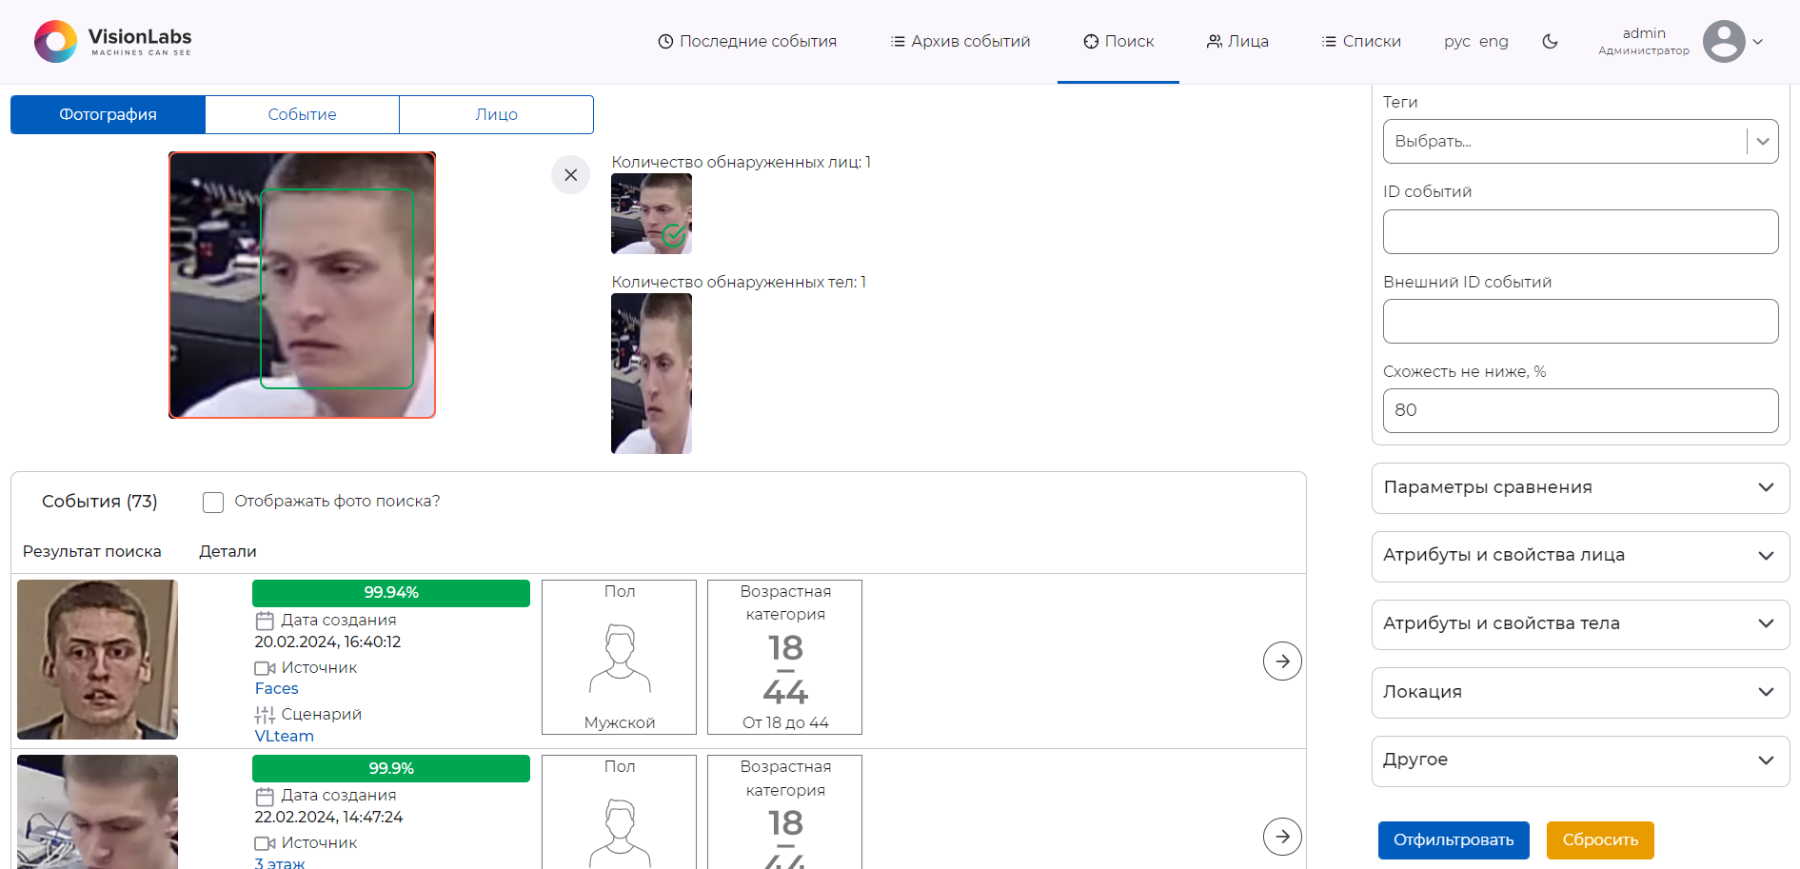Click the people icon beside Лица
Viewport: 1800px width, 869px height.
1214,42
